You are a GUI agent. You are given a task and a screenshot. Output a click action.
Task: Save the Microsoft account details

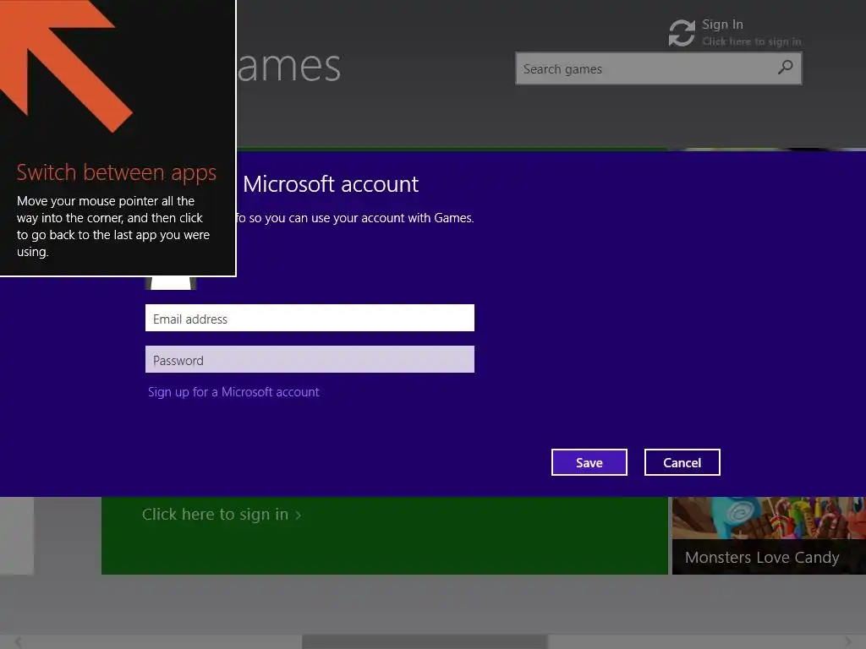point(589,462)
